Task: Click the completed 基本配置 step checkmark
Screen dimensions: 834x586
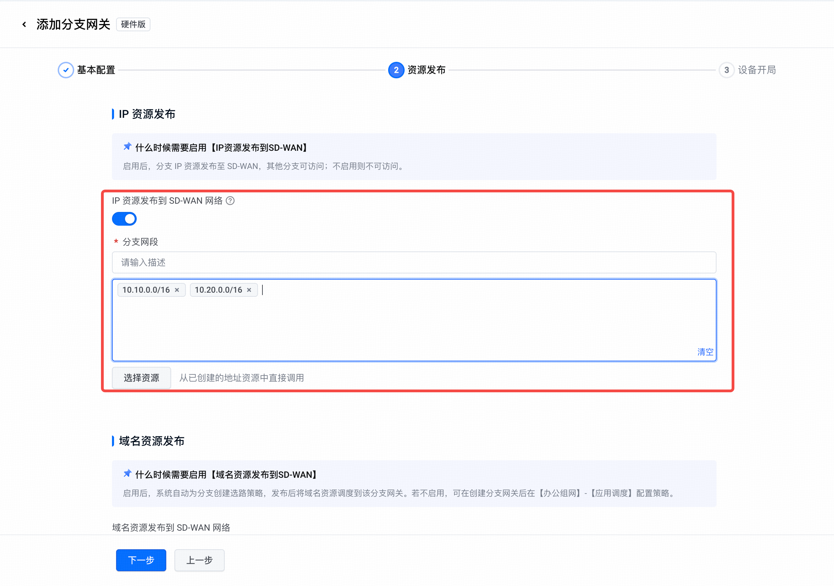Action: (x=66, y=70)
